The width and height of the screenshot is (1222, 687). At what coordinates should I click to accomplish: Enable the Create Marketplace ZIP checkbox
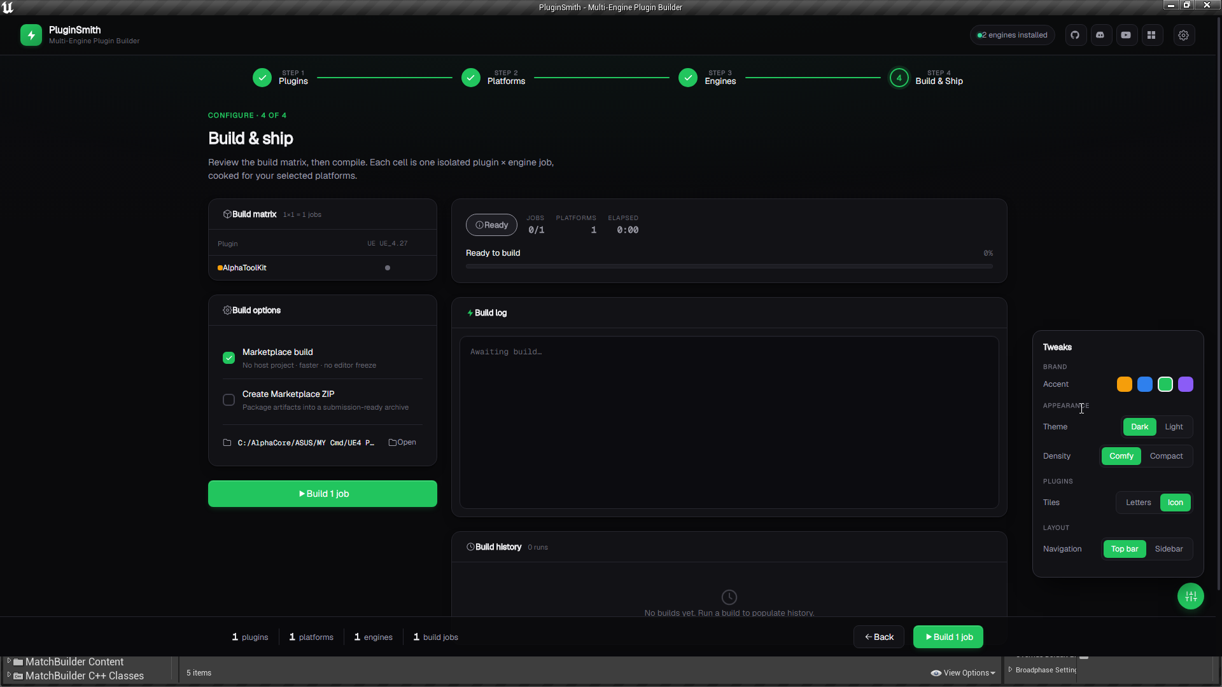coord(228,400)
